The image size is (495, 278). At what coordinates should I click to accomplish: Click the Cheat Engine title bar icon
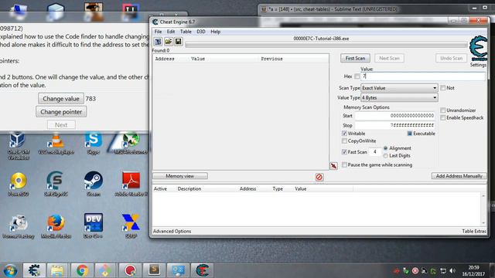click(x=155, y=22)
